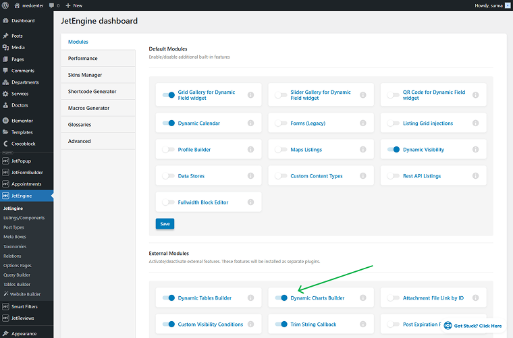Image resolution: width=513 pixels, height=338 pixels.
Task: Open the comments bubble in admin bar
Action: click(x=54, y=5)
